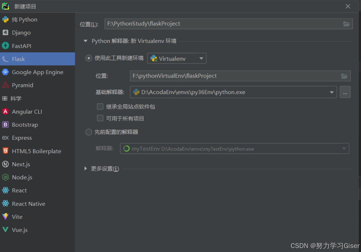Click the Vite project icon
This screenshot has width=361, height=252.
(x=5, y=217)
